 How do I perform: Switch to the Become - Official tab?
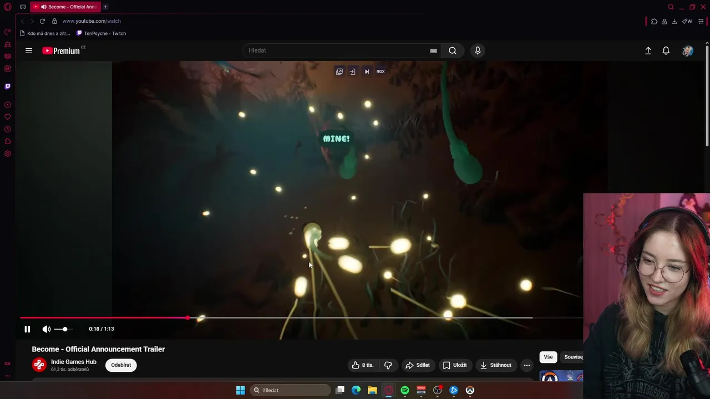(x=65, y=7)
